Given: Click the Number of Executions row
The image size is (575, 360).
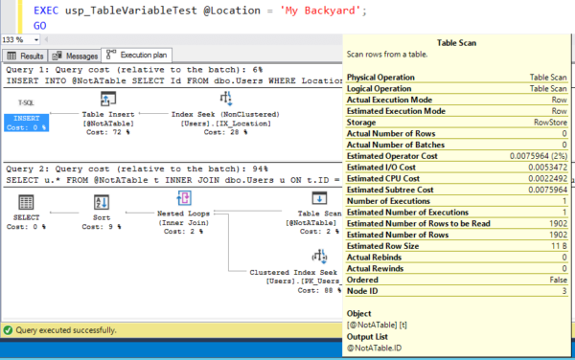Looking at the screenshot, I should tap(457, 201).
